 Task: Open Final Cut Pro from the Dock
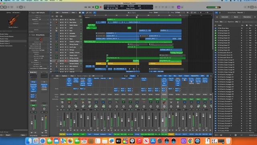[x=125, y=141]
